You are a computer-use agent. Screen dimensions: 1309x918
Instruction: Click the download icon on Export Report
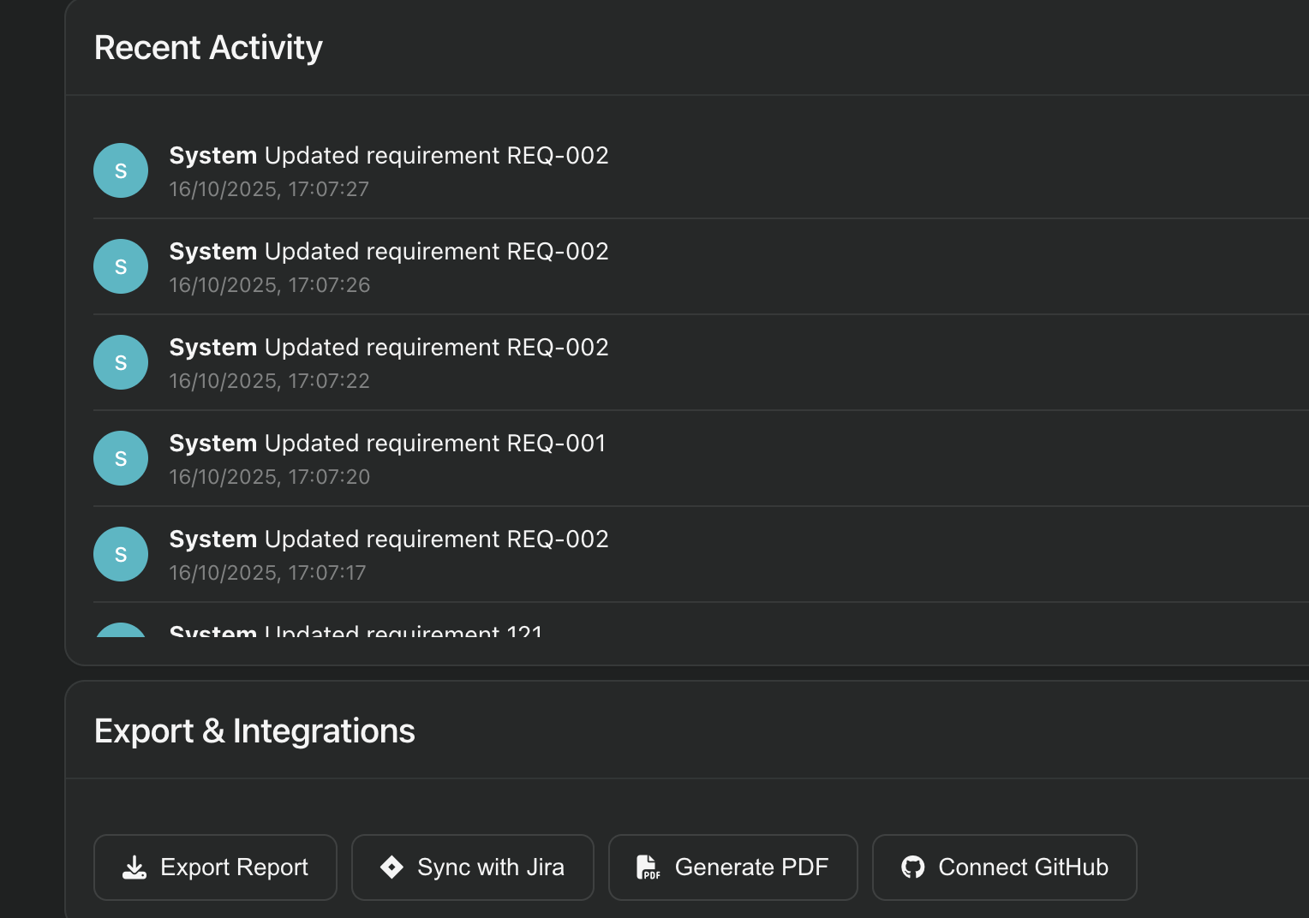pyautogui.click(x=134, y=867)
